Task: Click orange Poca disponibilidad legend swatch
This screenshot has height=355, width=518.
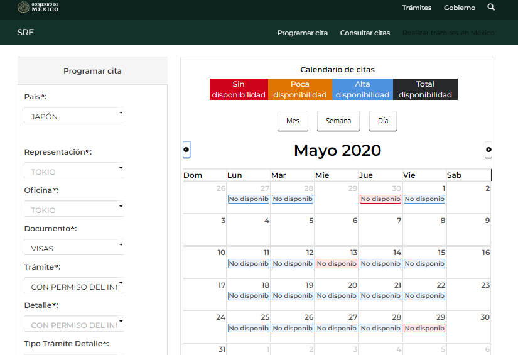Action: [300, 89]
